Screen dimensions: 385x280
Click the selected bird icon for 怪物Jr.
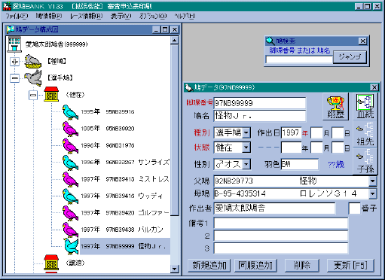pos(71,246)
